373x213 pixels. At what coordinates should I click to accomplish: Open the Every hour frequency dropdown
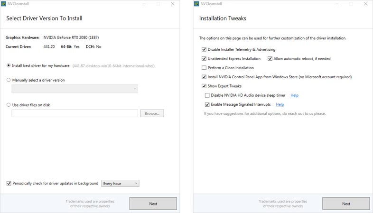pyautogui.click(x=121, y=183)
